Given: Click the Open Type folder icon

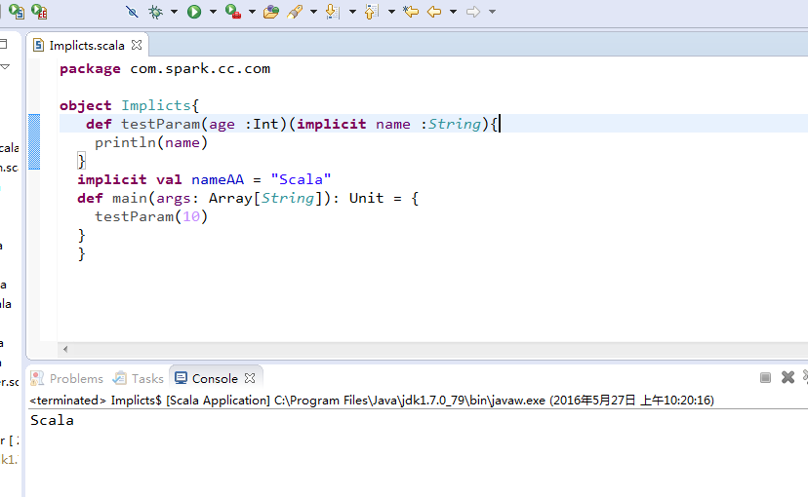Looking at the screenshot, I should coord(270,12).
